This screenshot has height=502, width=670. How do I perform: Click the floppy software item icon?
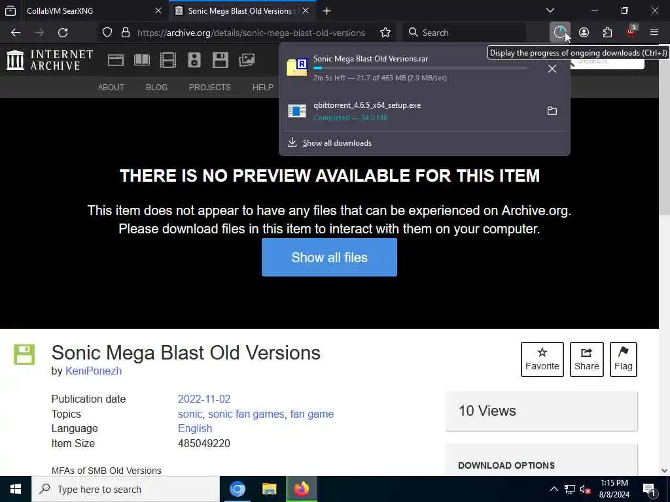24,354
